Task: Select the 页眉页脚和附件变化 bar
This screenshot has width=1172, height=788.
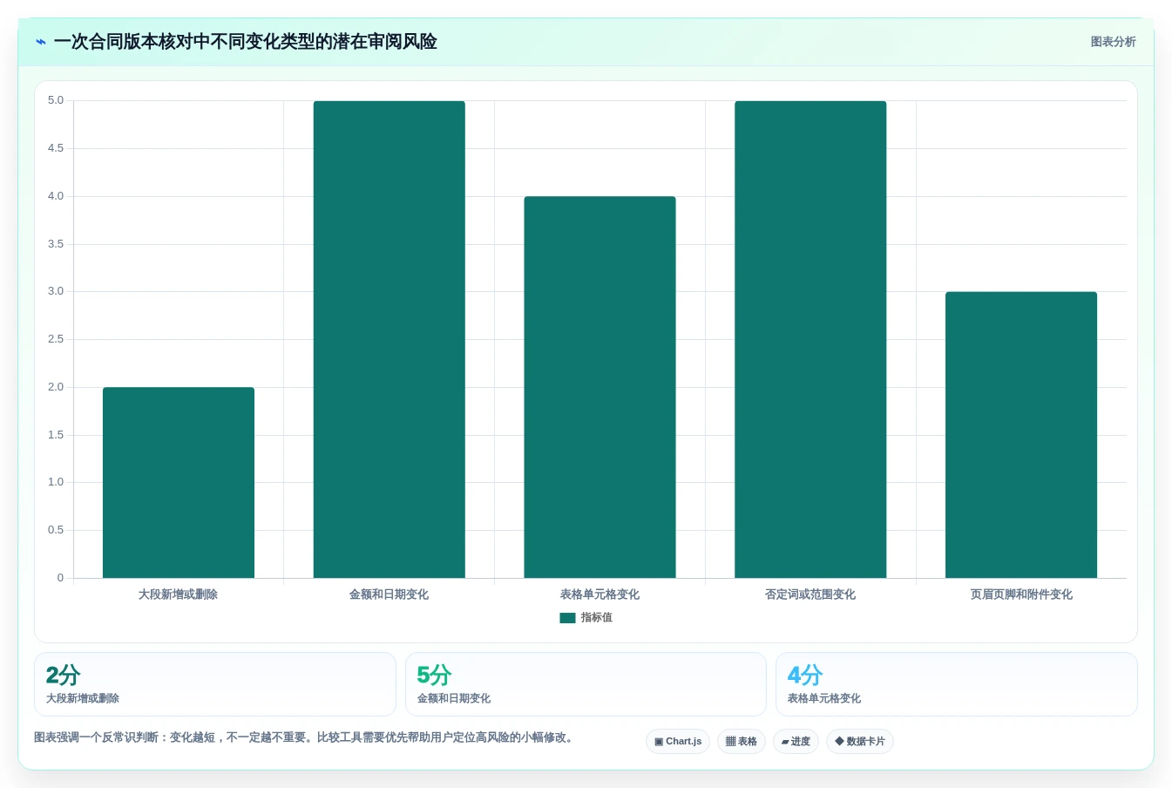Action: (x=1021, y=435)
